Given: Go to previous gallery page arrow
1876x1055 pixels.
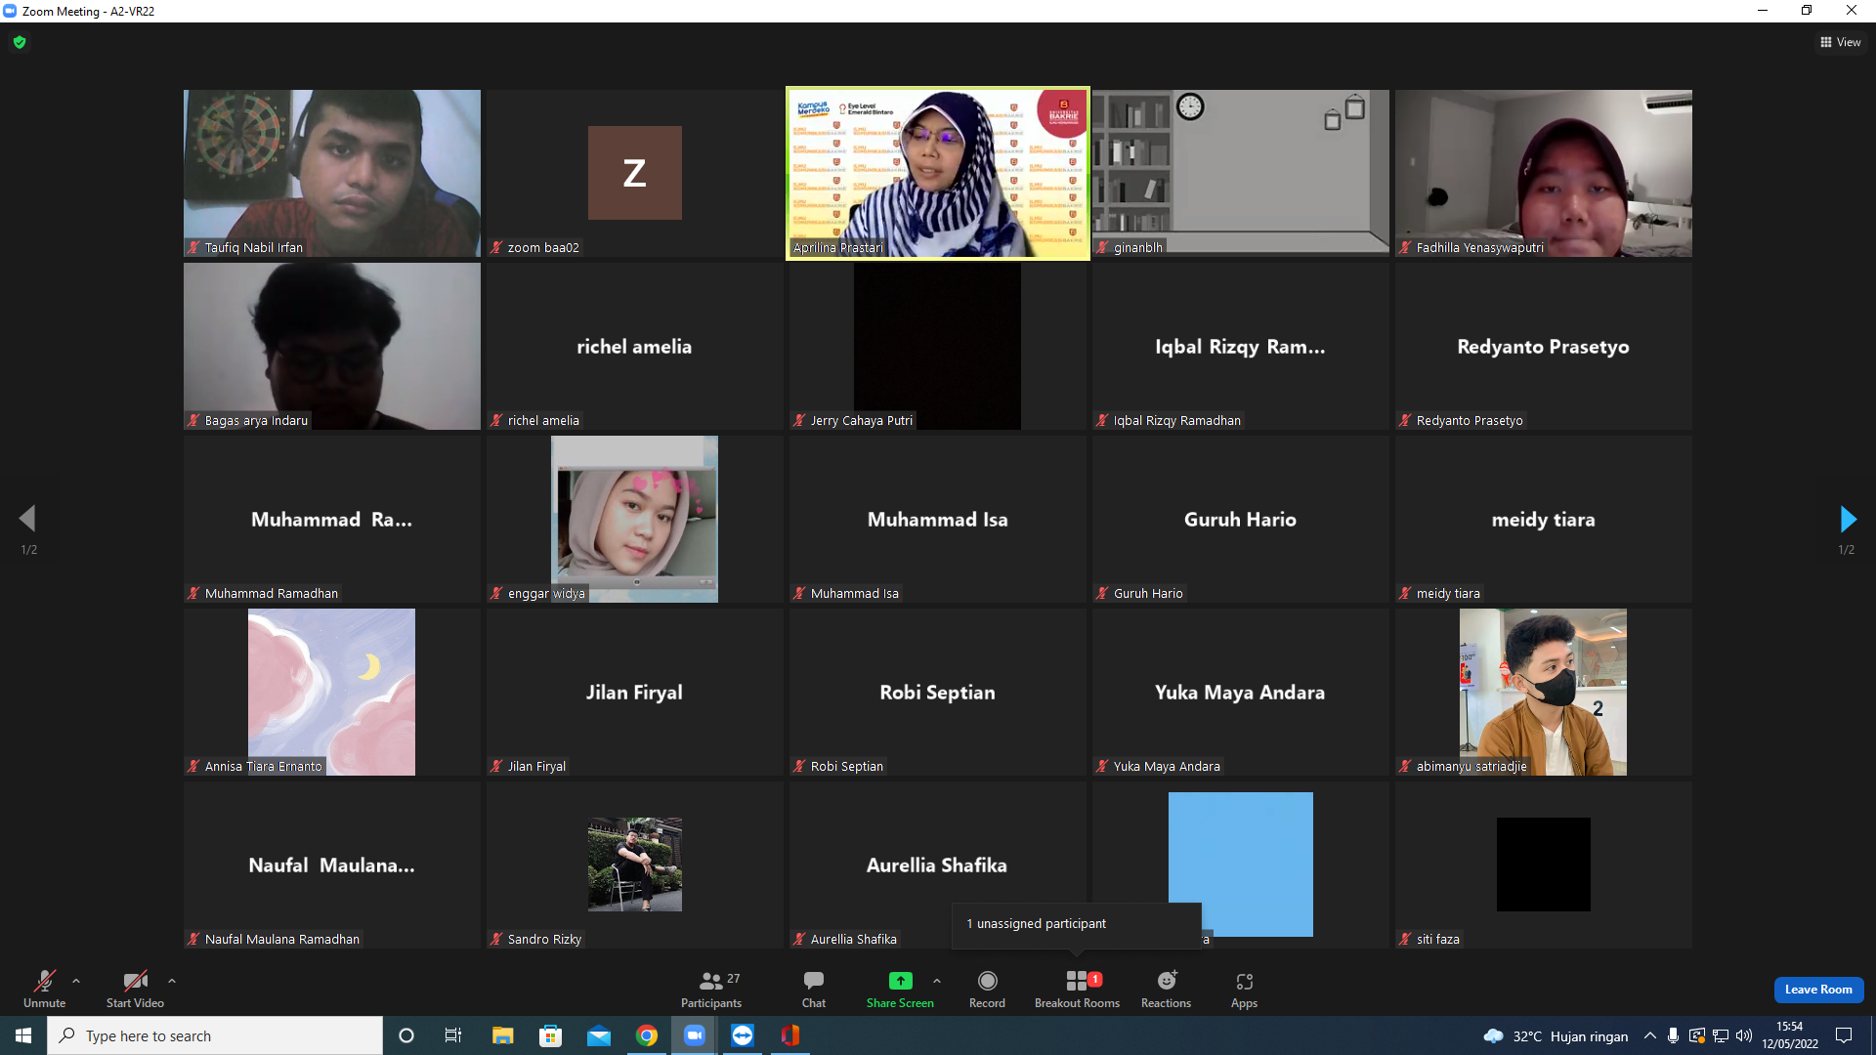Looking at the screenshot, I should pyautogui.click(x=27, y=519).
